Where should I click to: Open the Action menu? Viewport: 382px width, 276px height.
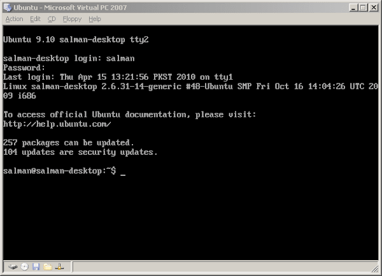(14, 19)
